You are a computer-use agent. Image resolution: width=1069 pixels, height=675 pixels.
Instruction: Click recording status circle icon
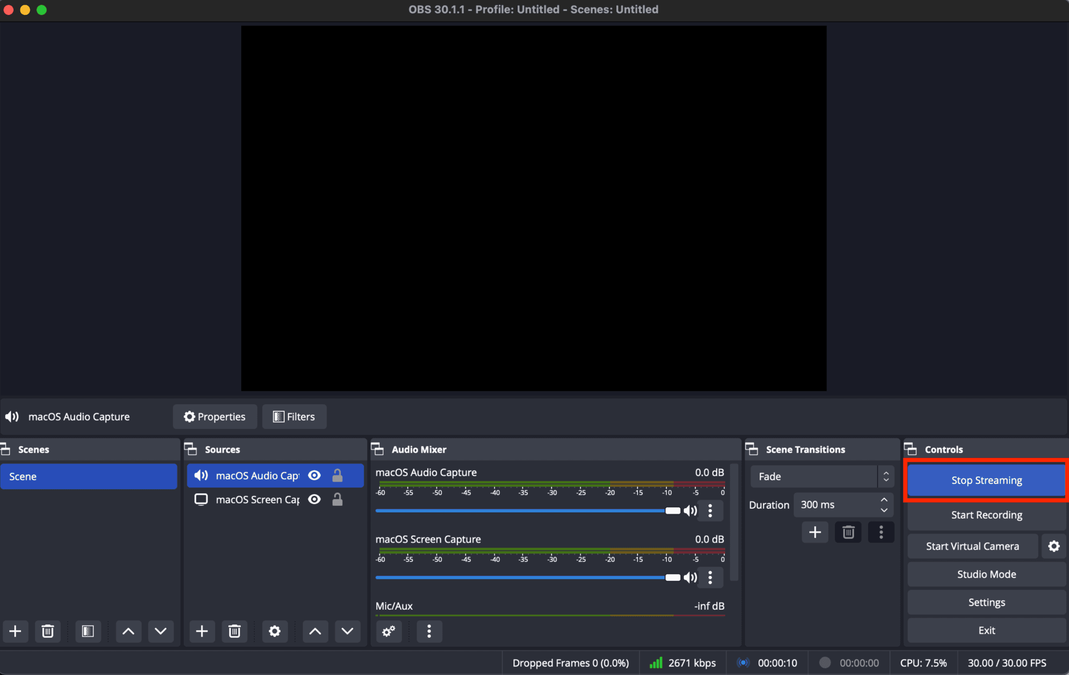[x=824, y=663]
